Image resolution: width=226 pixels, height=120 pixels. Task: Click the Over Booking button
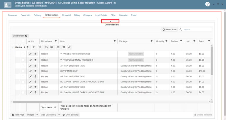coord(71,115)
